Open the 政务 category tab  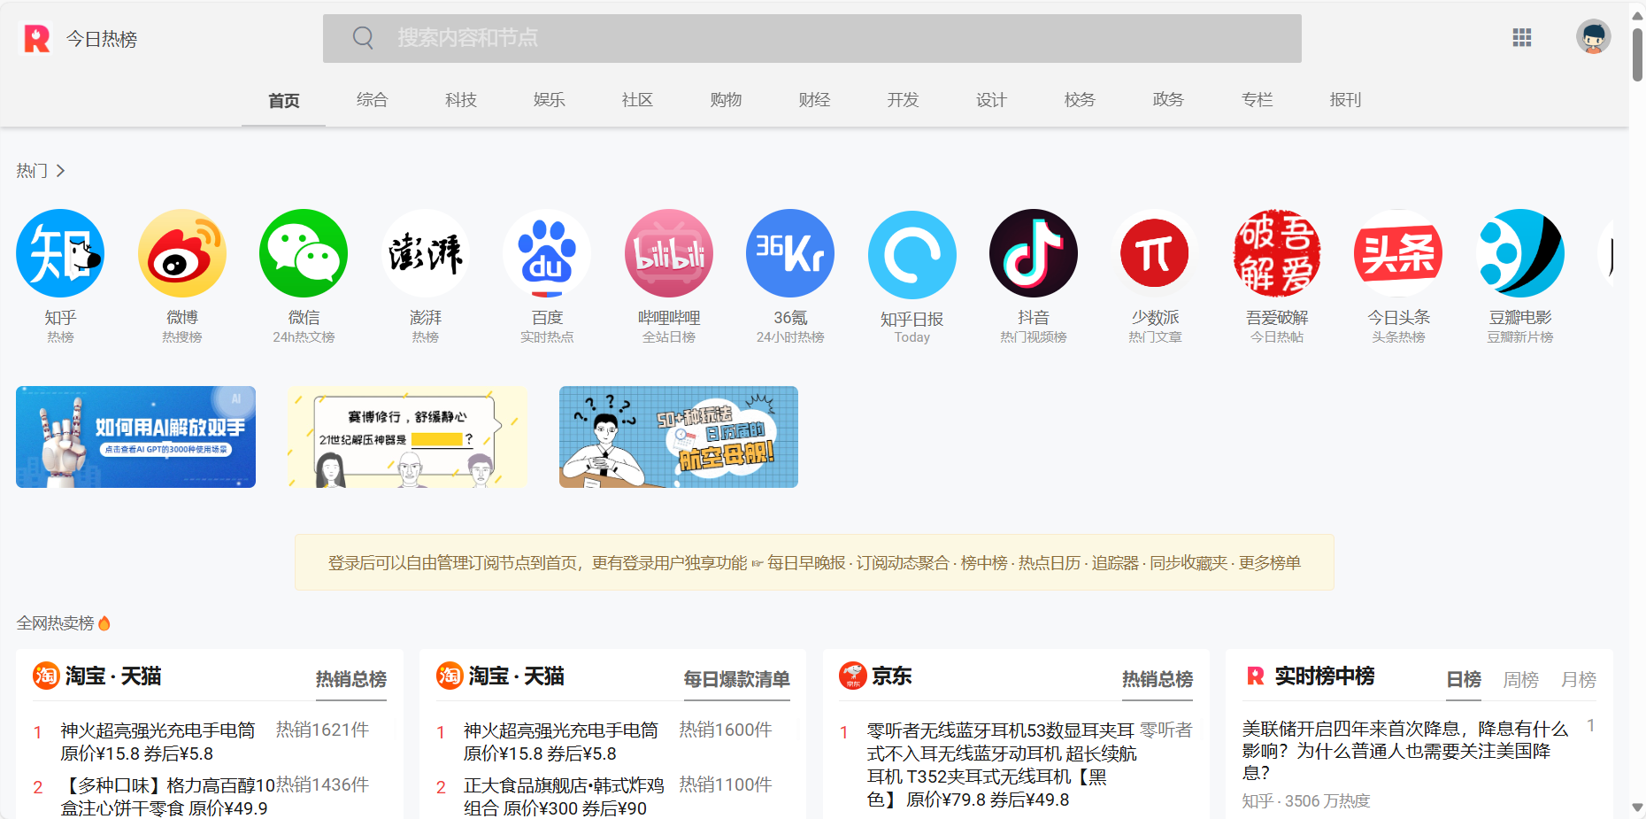click(x=1169, y=100)
